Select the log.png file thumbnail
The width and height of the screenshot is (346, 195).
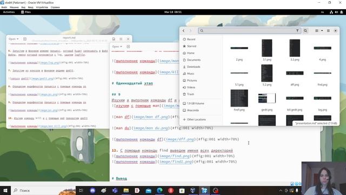point(322,98)
